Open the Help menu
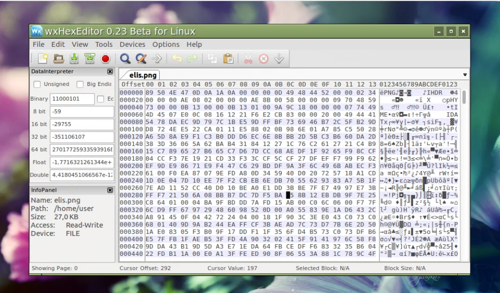The width and height of the screenshot is (500, 293). coord(194,44)
